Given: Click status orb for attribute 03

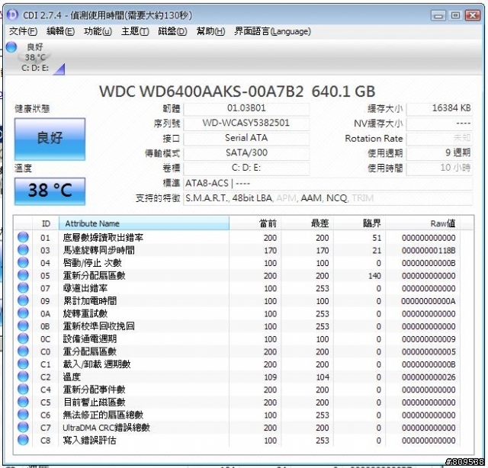Looking at the screenshot, I should 23,250.
